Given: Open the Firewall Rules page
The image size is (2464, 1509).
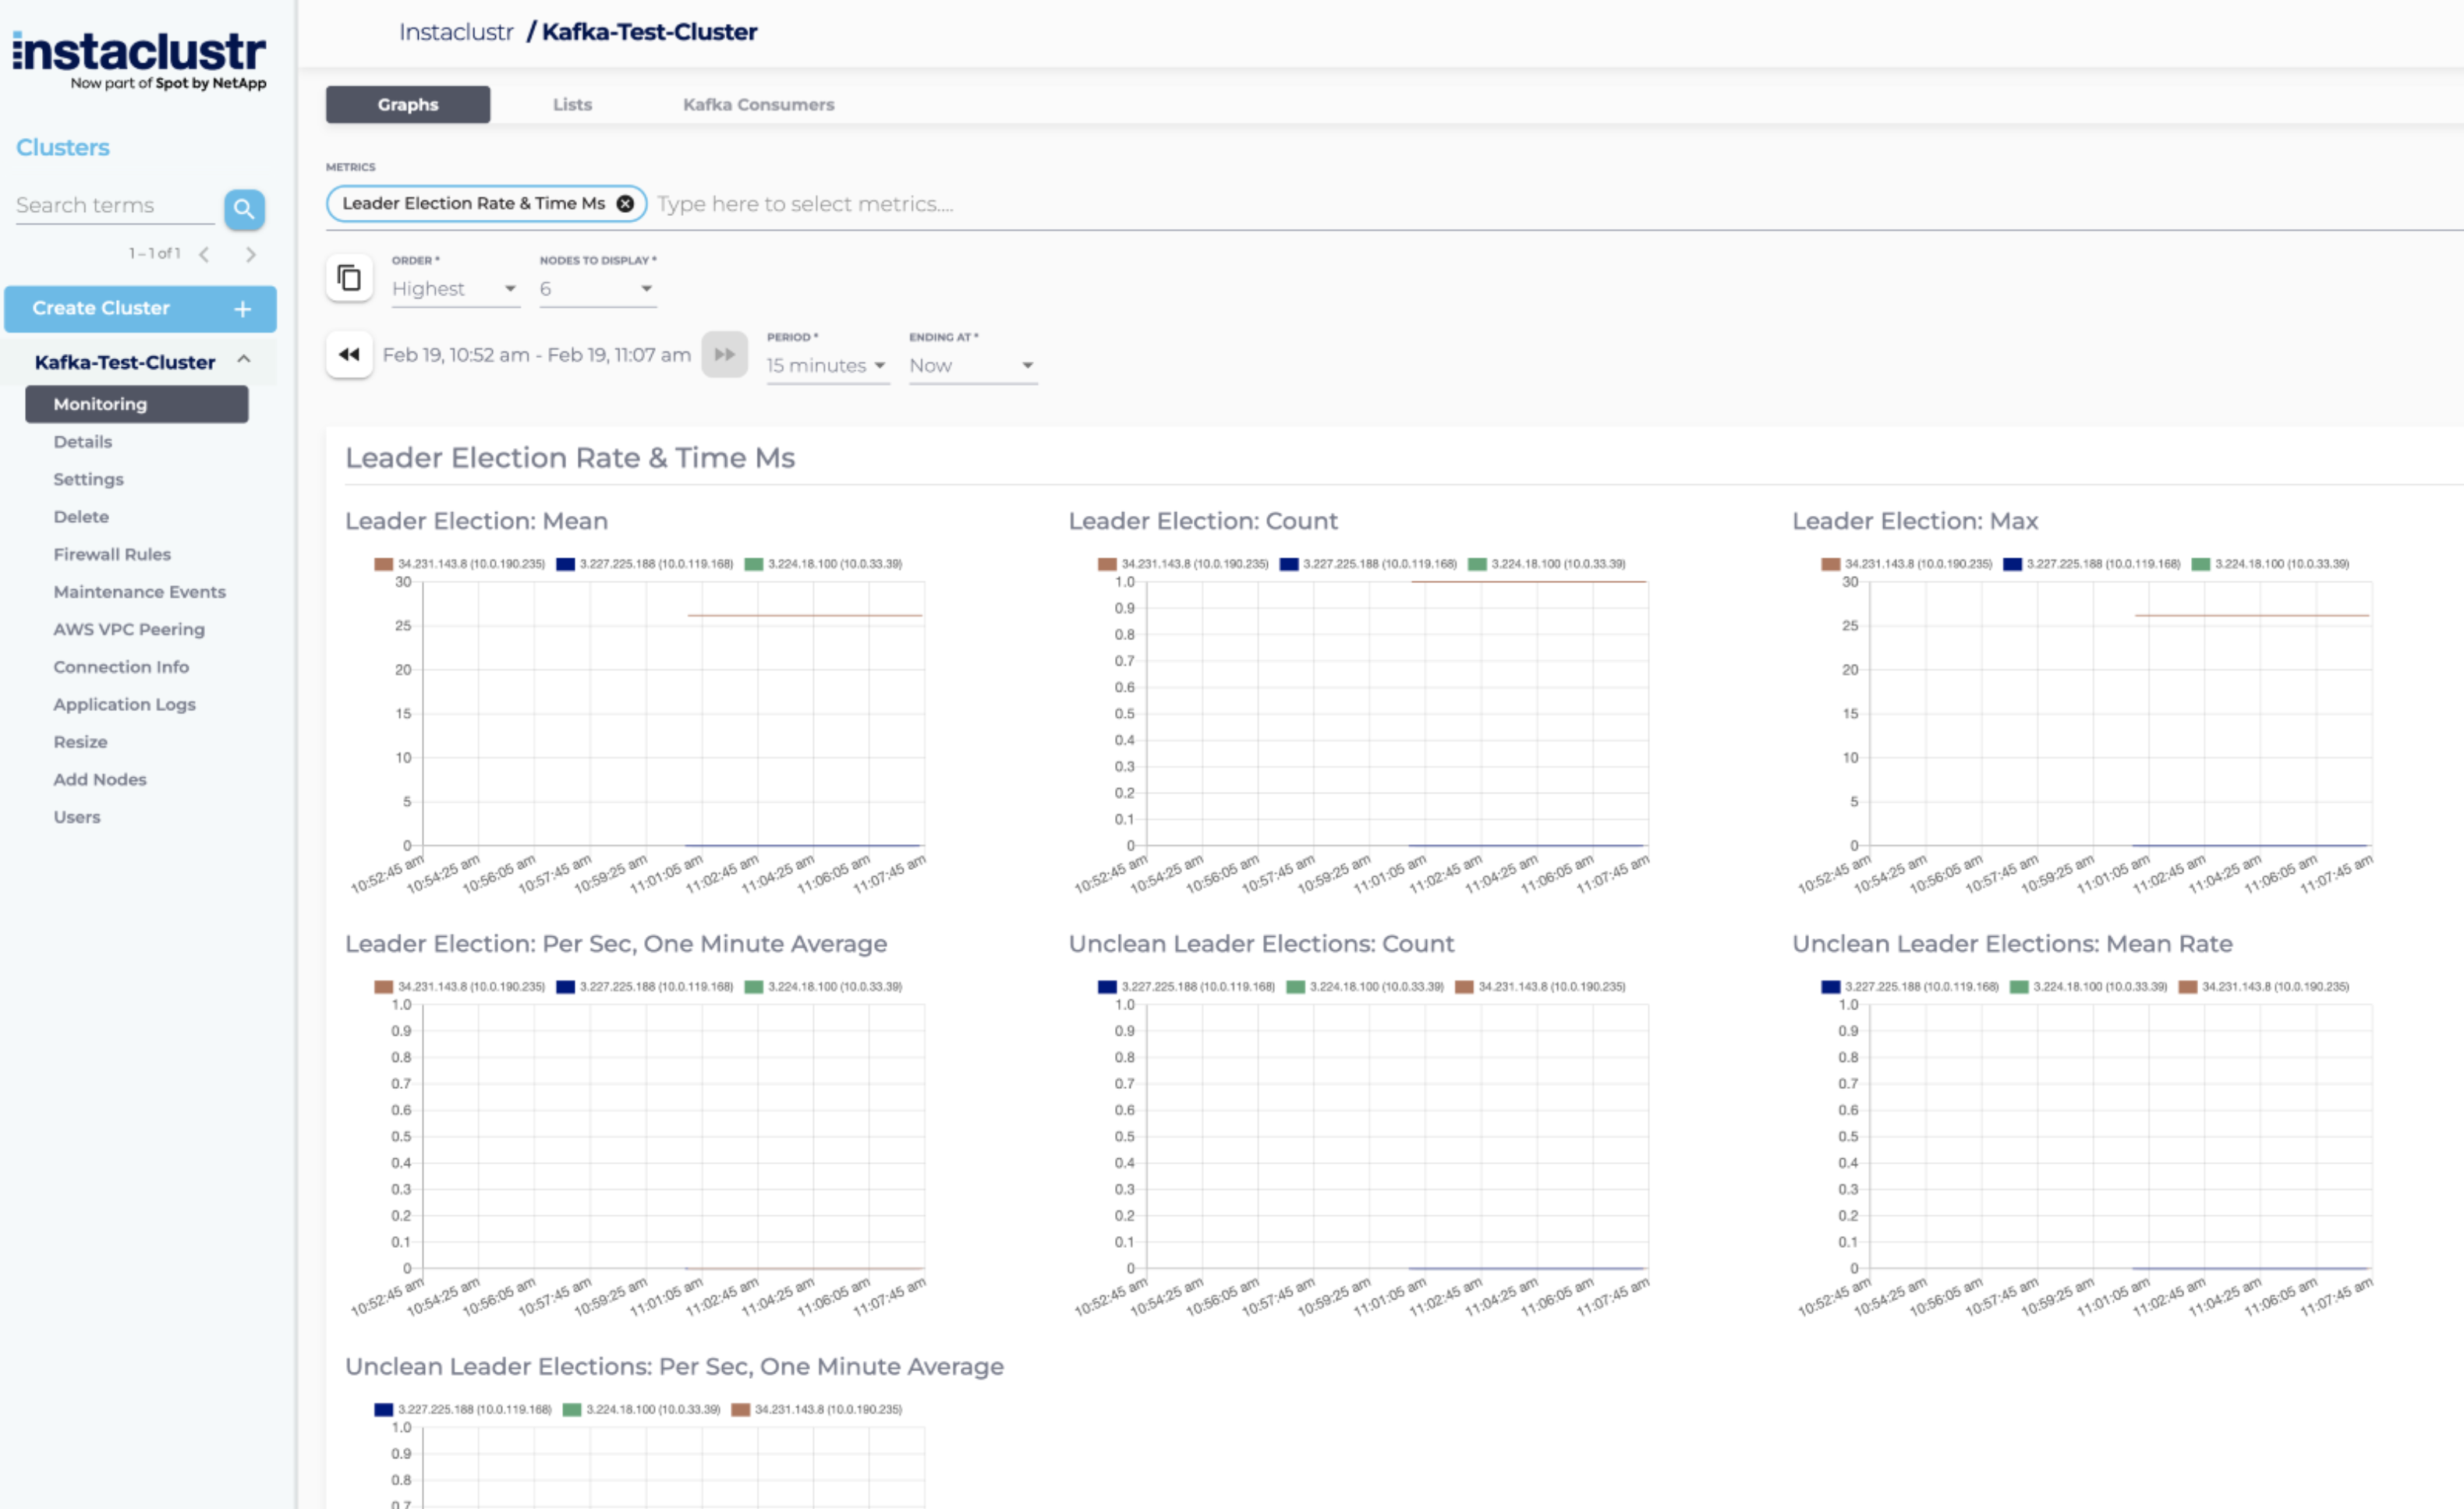Looking at the screenshot, I should tap(112, 555).
